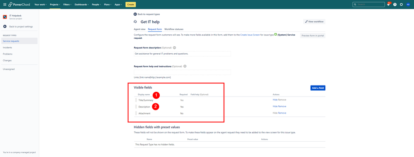The height and width of the screenshot is (157, 414).
Task: Click the Title/Summary display name
Action: click(x=146, y=100)
